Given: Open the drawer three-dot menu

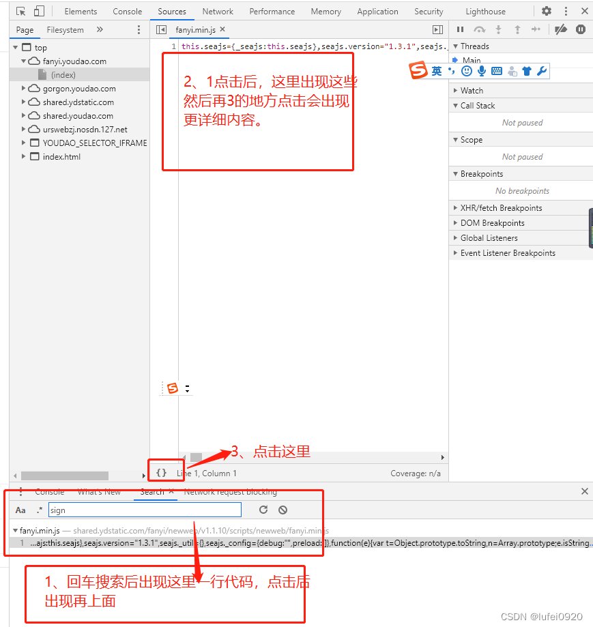Looking at the screenshot, I should [20, 491].
